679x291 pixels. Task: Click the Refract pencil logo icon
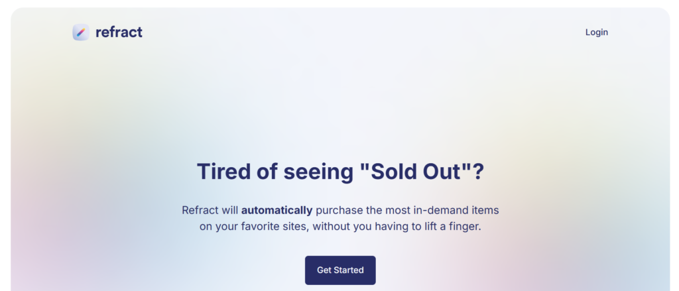pos(80,32)
